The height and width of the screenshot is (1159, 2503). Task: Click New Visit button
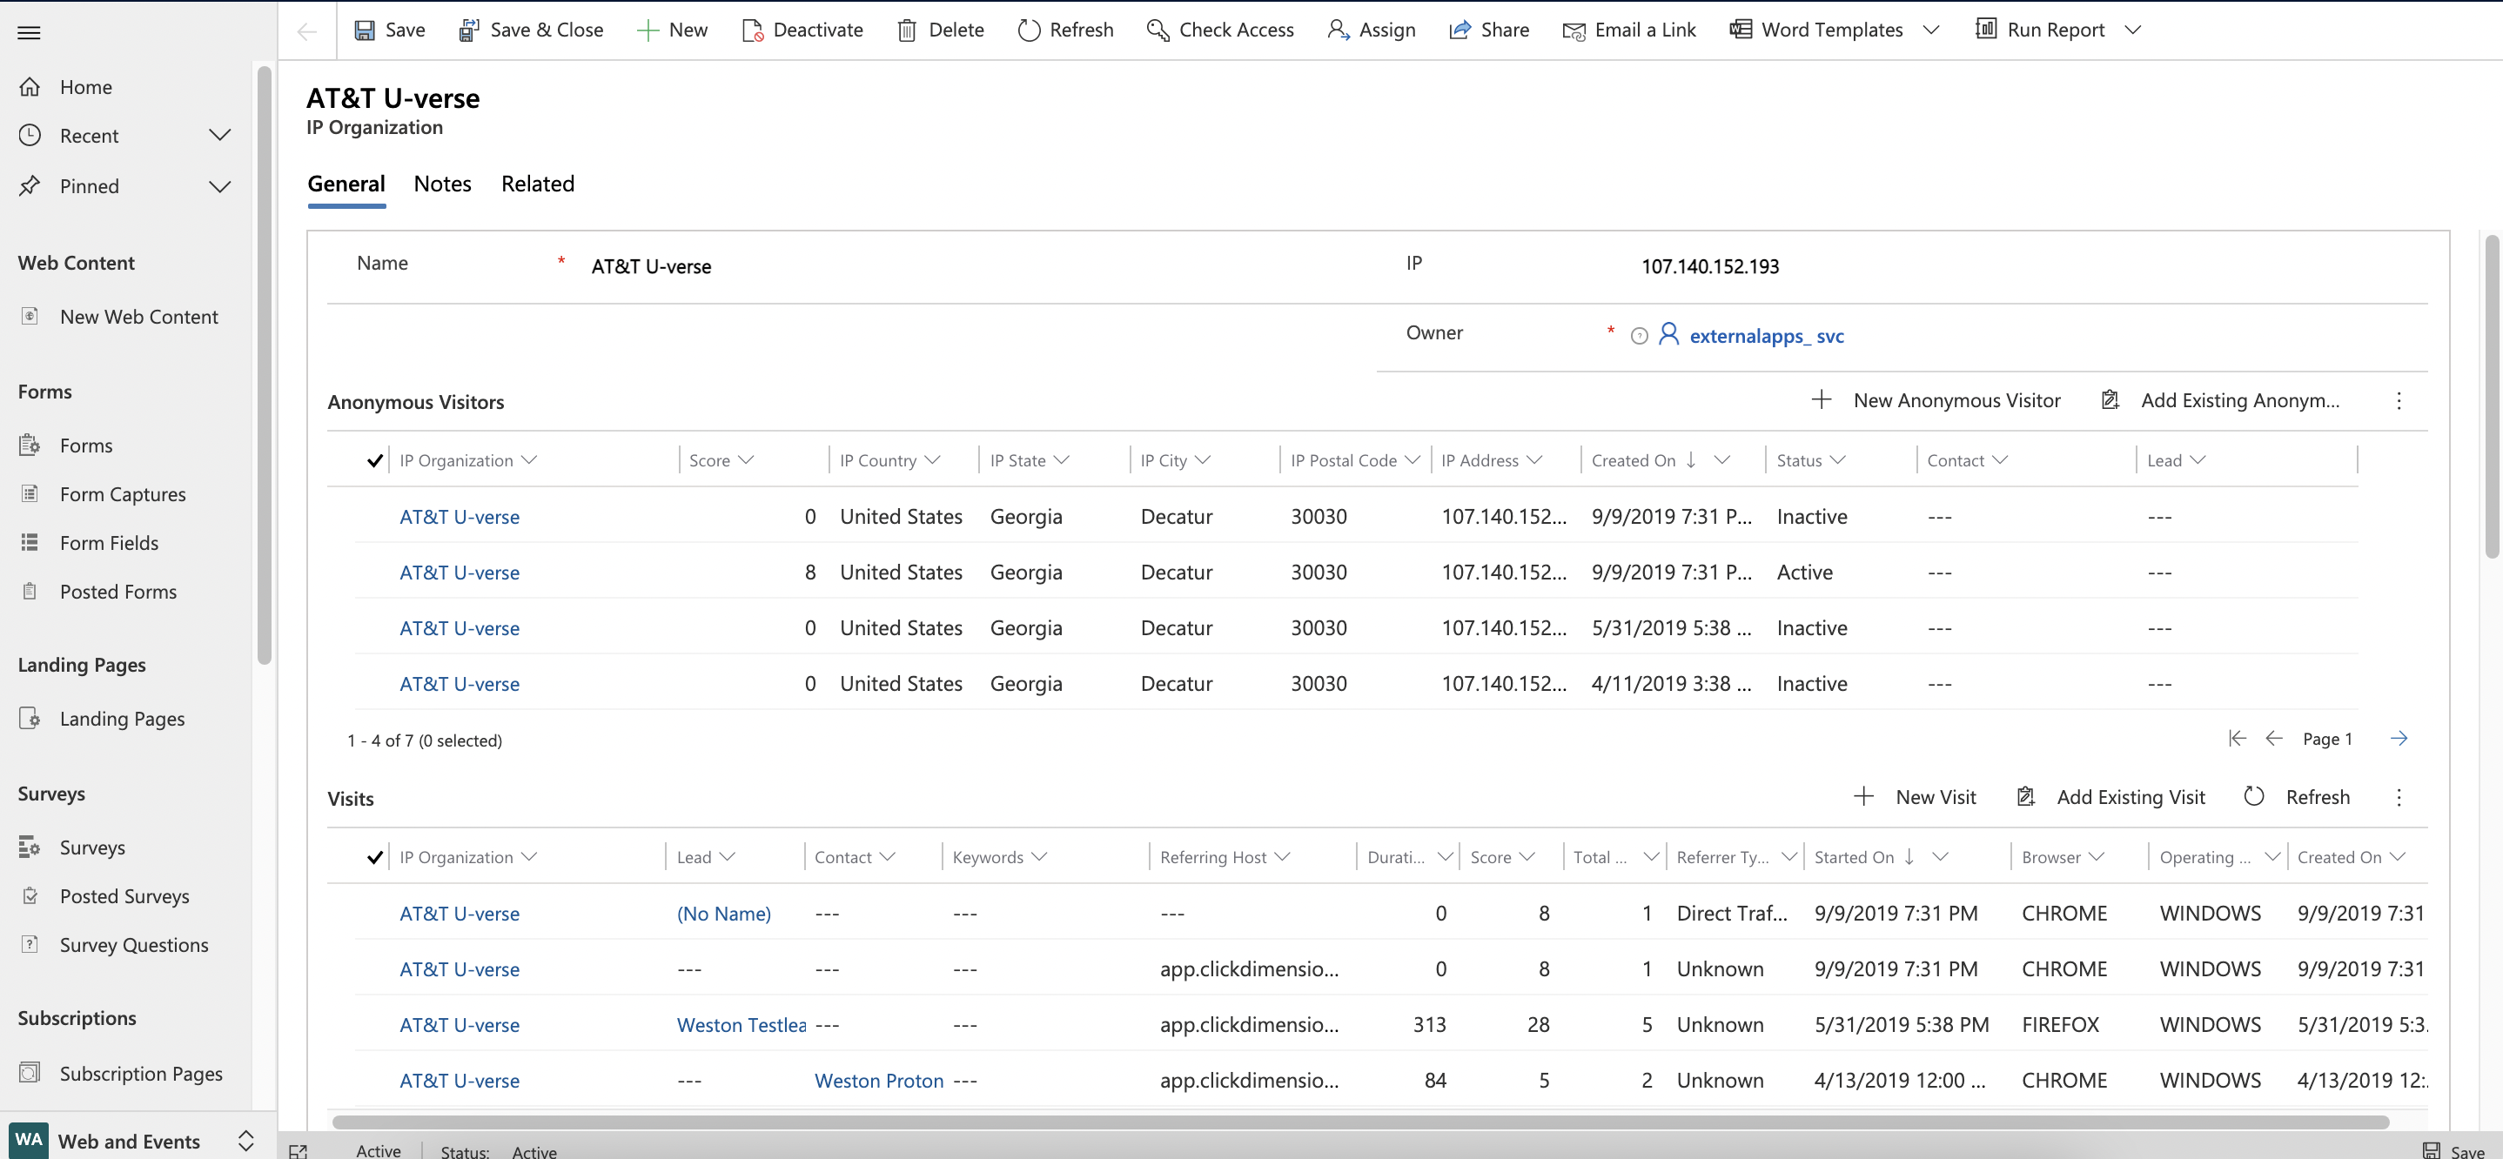coord(1914,797)
